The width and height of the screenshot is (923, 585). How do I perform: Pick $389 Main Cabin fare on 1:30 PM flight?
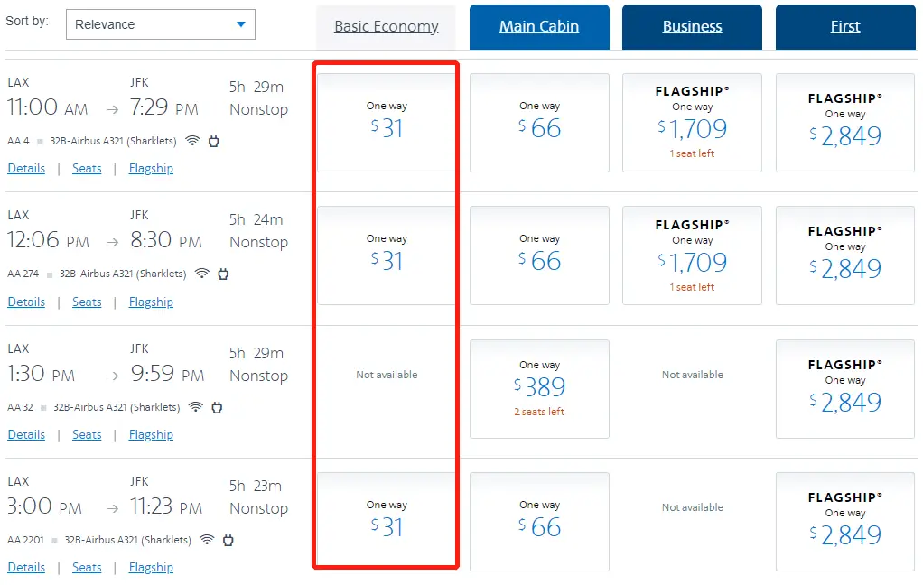pyautogui.click(x=539, y=388)
